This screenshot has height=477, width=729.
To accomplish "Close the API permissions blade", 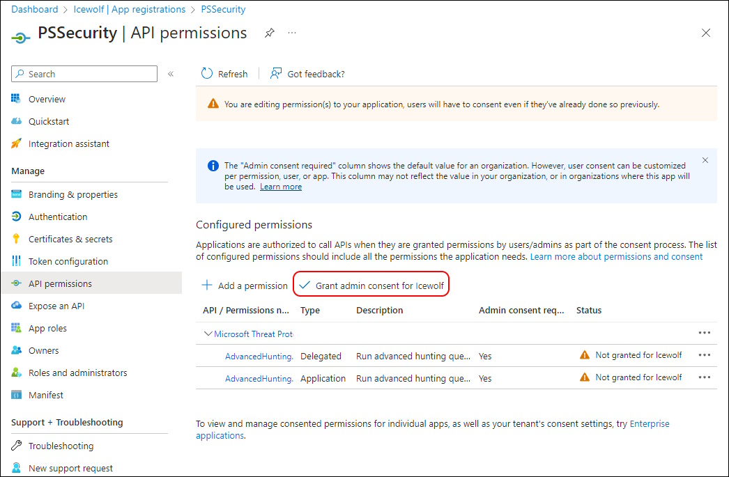I will (706, 33).
